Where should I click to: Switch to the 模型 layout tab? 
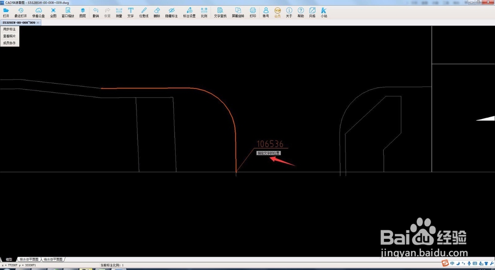pyautogui.click(x=9, y=259)
